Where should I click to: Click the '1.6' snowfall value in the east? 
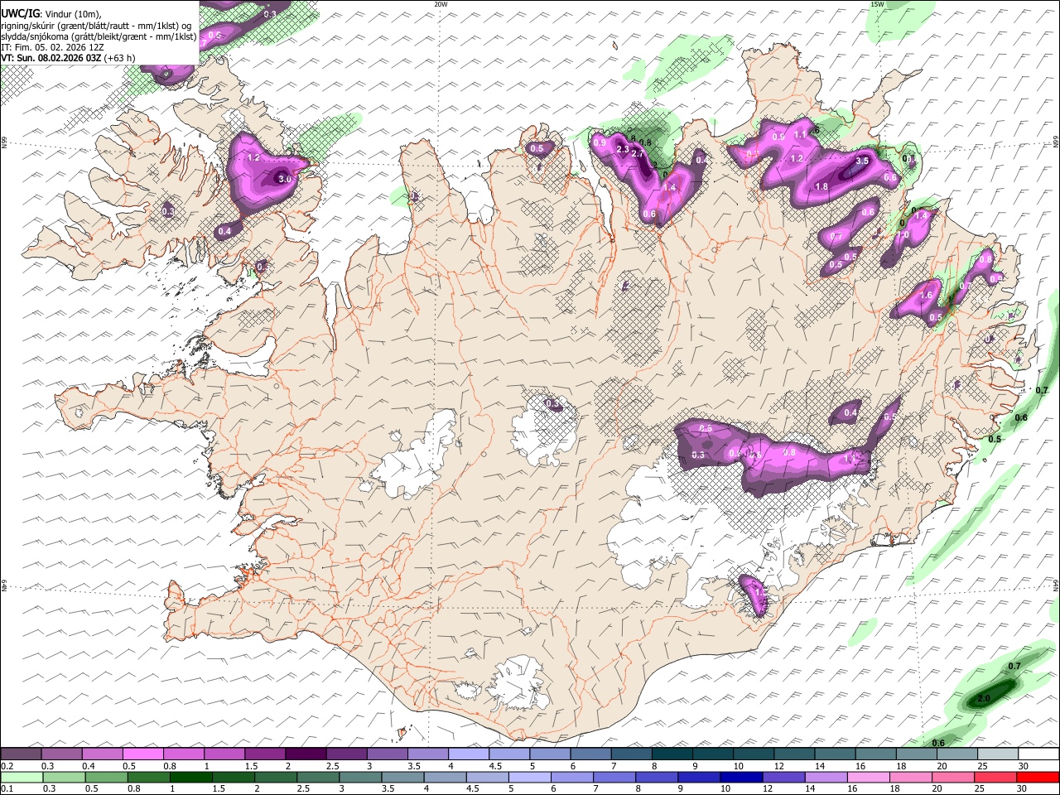[x=926, y=295]
